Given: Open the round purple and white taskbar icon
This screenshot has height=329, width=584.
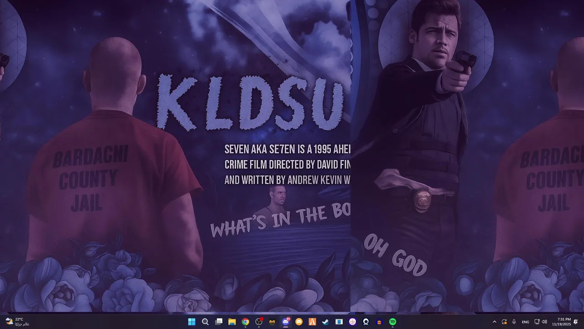Looking at the screenshot, I should click(352, 322).
